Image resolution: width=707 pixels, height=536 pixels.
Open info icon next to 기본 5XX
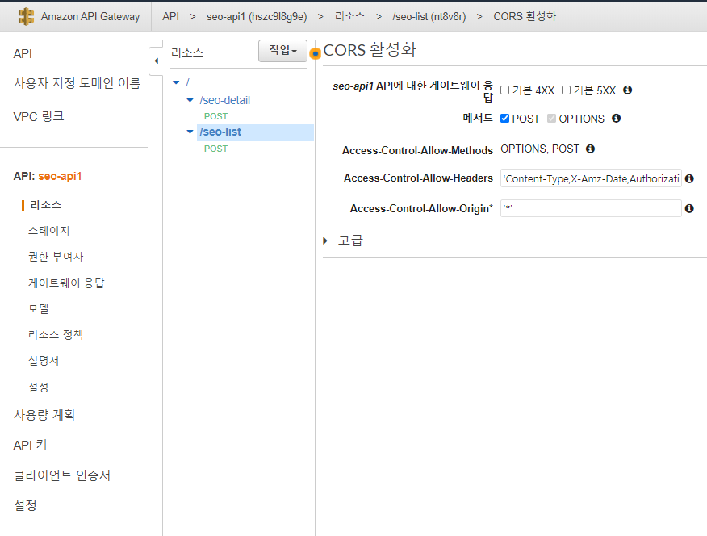[x=627, y=90]
